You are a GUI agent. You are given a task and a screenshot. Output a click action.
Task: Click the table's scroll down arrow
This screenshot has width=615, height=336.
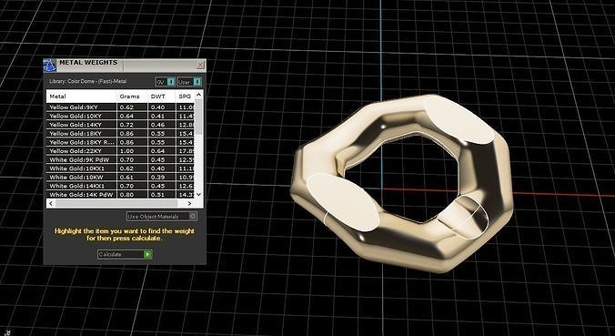pos(198,194)
